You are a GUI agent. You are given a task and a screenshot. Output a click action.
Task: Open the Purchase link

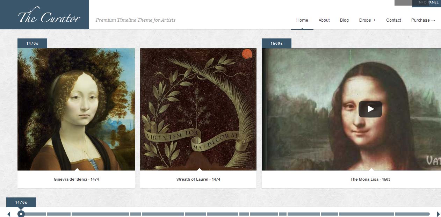tap(423, 20)
